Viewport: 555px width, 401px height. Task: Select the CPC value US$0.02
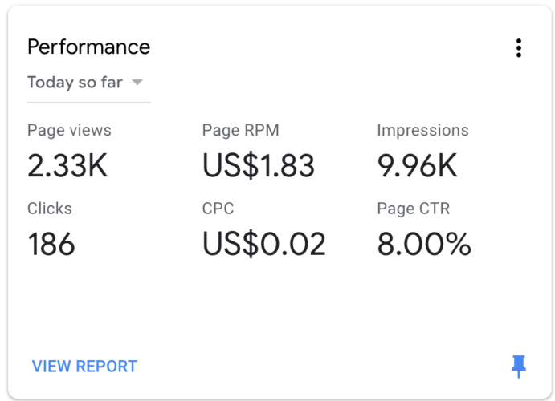click(263, 244)
